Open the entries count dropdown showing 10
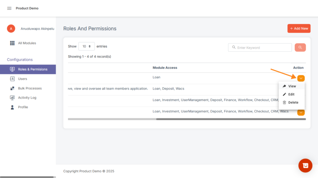318x178 pixels. tap(87, 46)
